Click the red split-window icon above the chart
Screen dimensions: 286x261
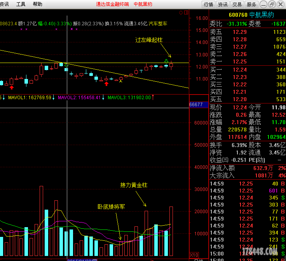tap(186, 12)
